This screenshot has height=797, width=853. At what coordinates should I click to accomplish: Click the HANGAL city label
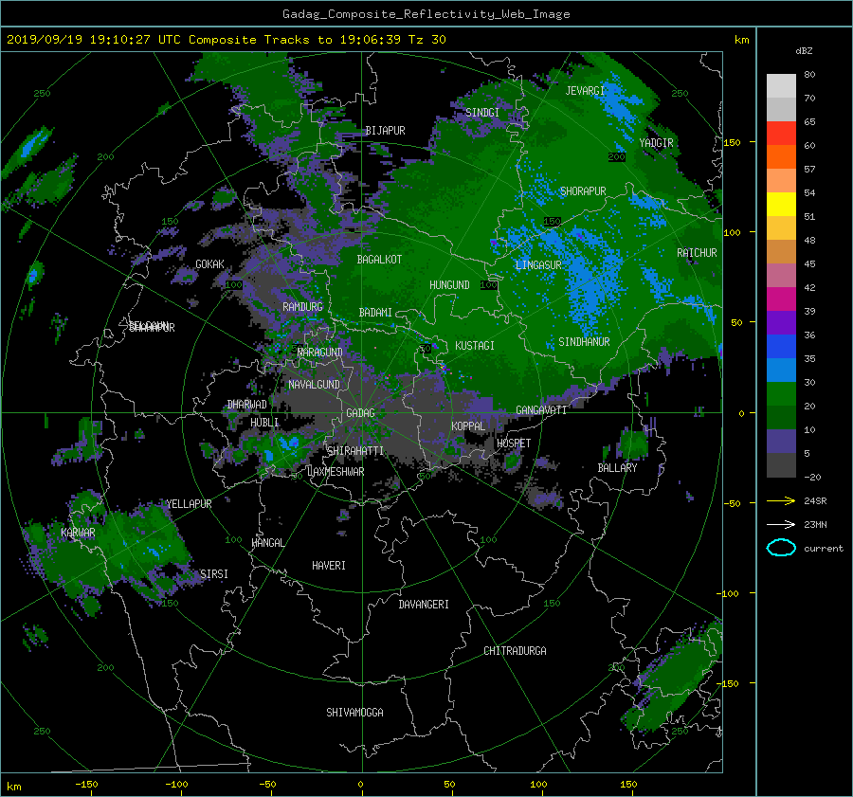click(x=268, y=543)
